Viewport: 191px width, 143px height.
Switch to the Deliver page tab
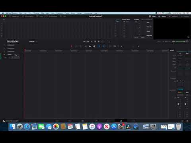134,121
